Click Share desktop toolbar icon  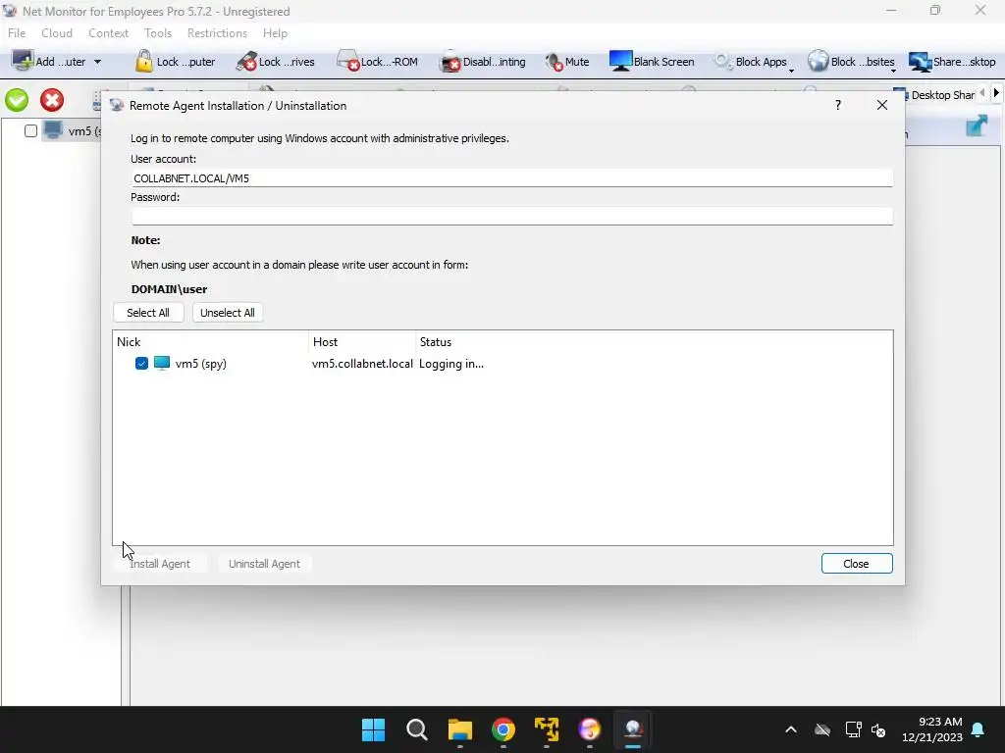[x=921, y=62]
